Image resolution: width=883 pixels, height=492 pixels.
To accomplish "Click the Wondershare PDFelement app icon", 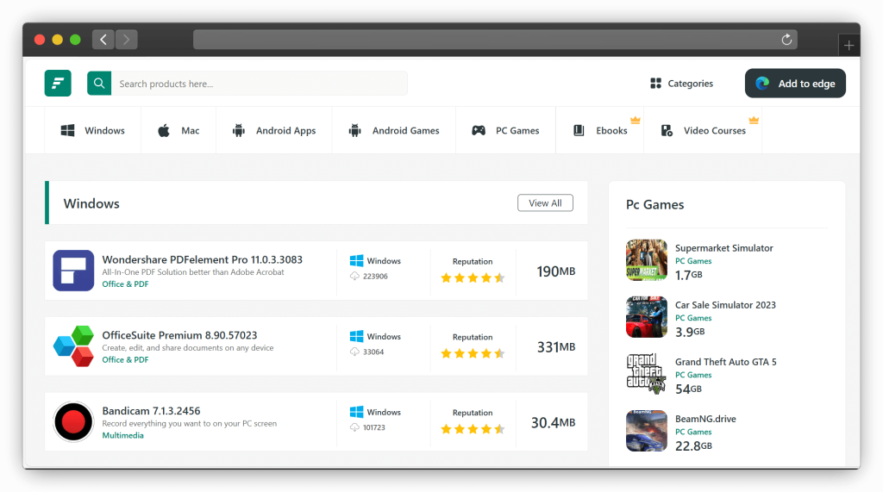I will 73,271.
